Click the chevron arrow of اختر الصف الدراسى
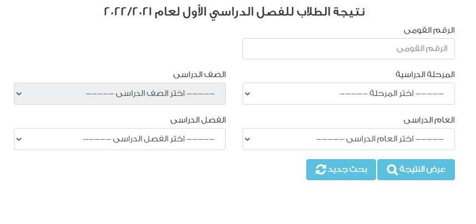Screen dimensions: 476x224 (19, 94)
